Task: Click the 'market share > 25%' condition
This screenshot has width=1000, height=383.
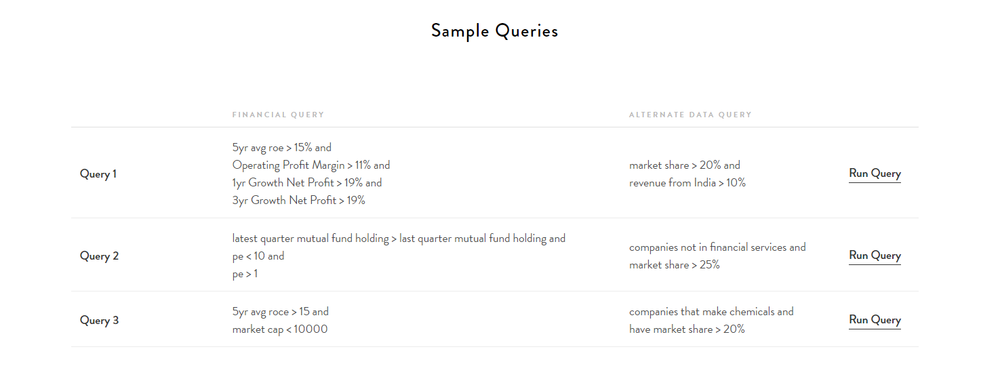Action: 675,265
